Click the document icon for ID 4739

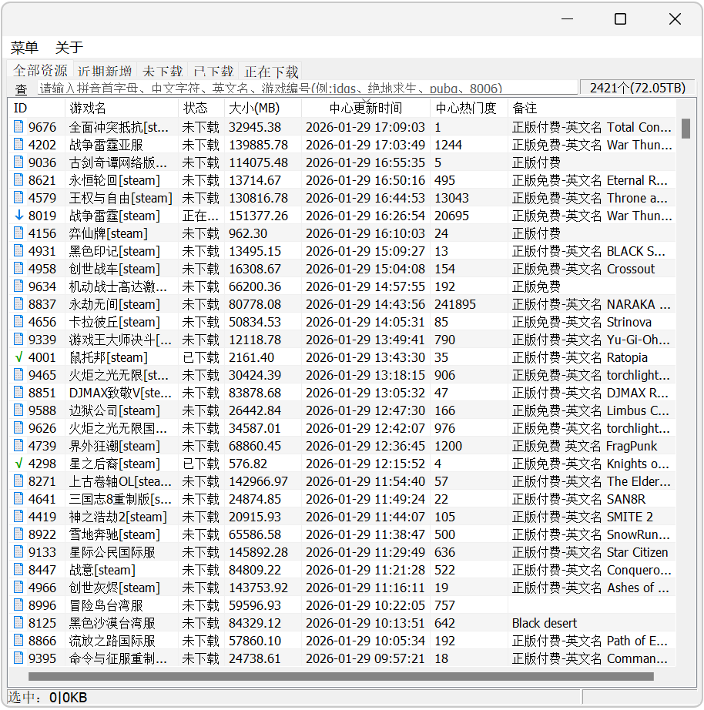18,446
